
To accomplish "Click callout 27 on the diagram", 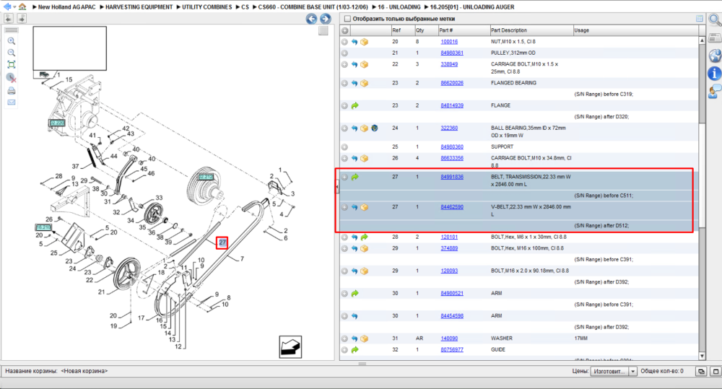I will tap(222, 242).
